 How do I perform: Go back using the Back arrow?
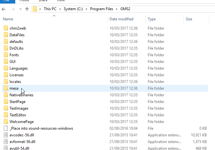(x=3, y=9)
